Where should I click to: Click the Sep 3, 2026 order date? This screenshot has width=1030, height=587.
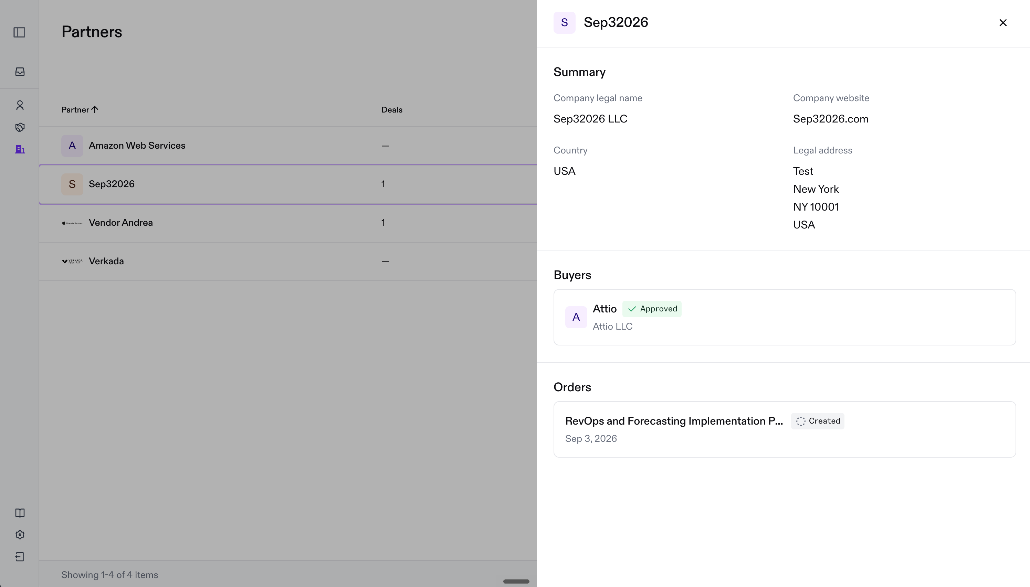tap(591, 439)
